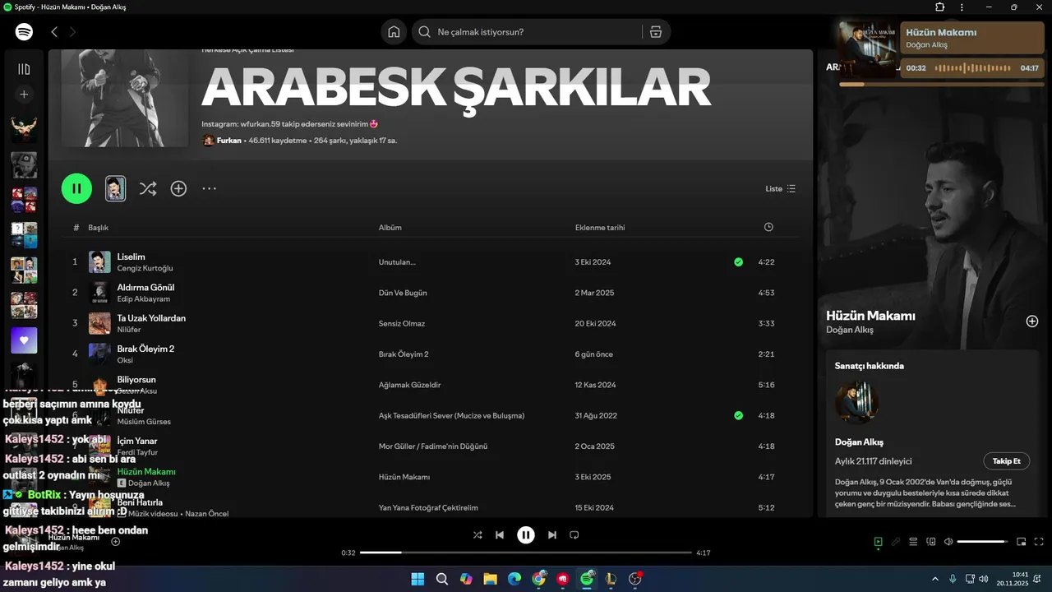Click the Liselim album cover thumbnail
Viewport: 1052px width, 592px height.
[x=99, y=262]
